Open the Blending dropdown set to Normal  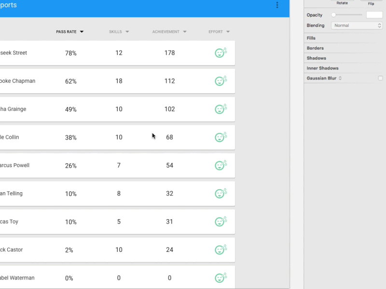357,25
